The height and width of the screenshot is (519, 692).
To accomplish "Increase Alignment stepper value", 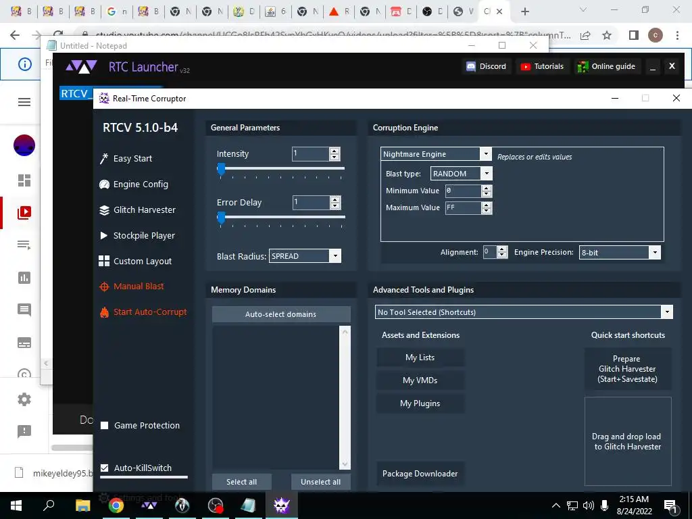I will [x=502, y=249].
